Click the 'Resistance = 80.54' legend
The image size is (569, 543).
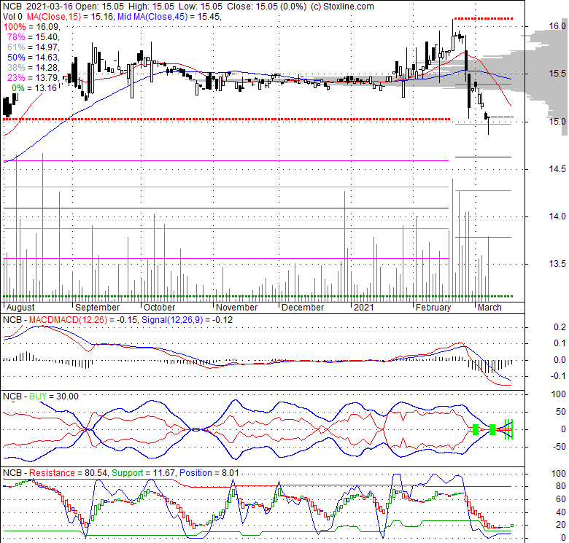pyautogui.click(x=69, y=473)
